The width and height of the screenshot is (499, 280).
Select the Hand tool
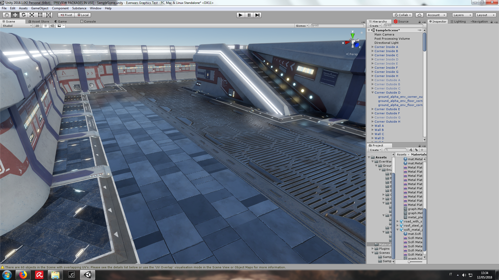pyautogui.click(x=7, y=15)
